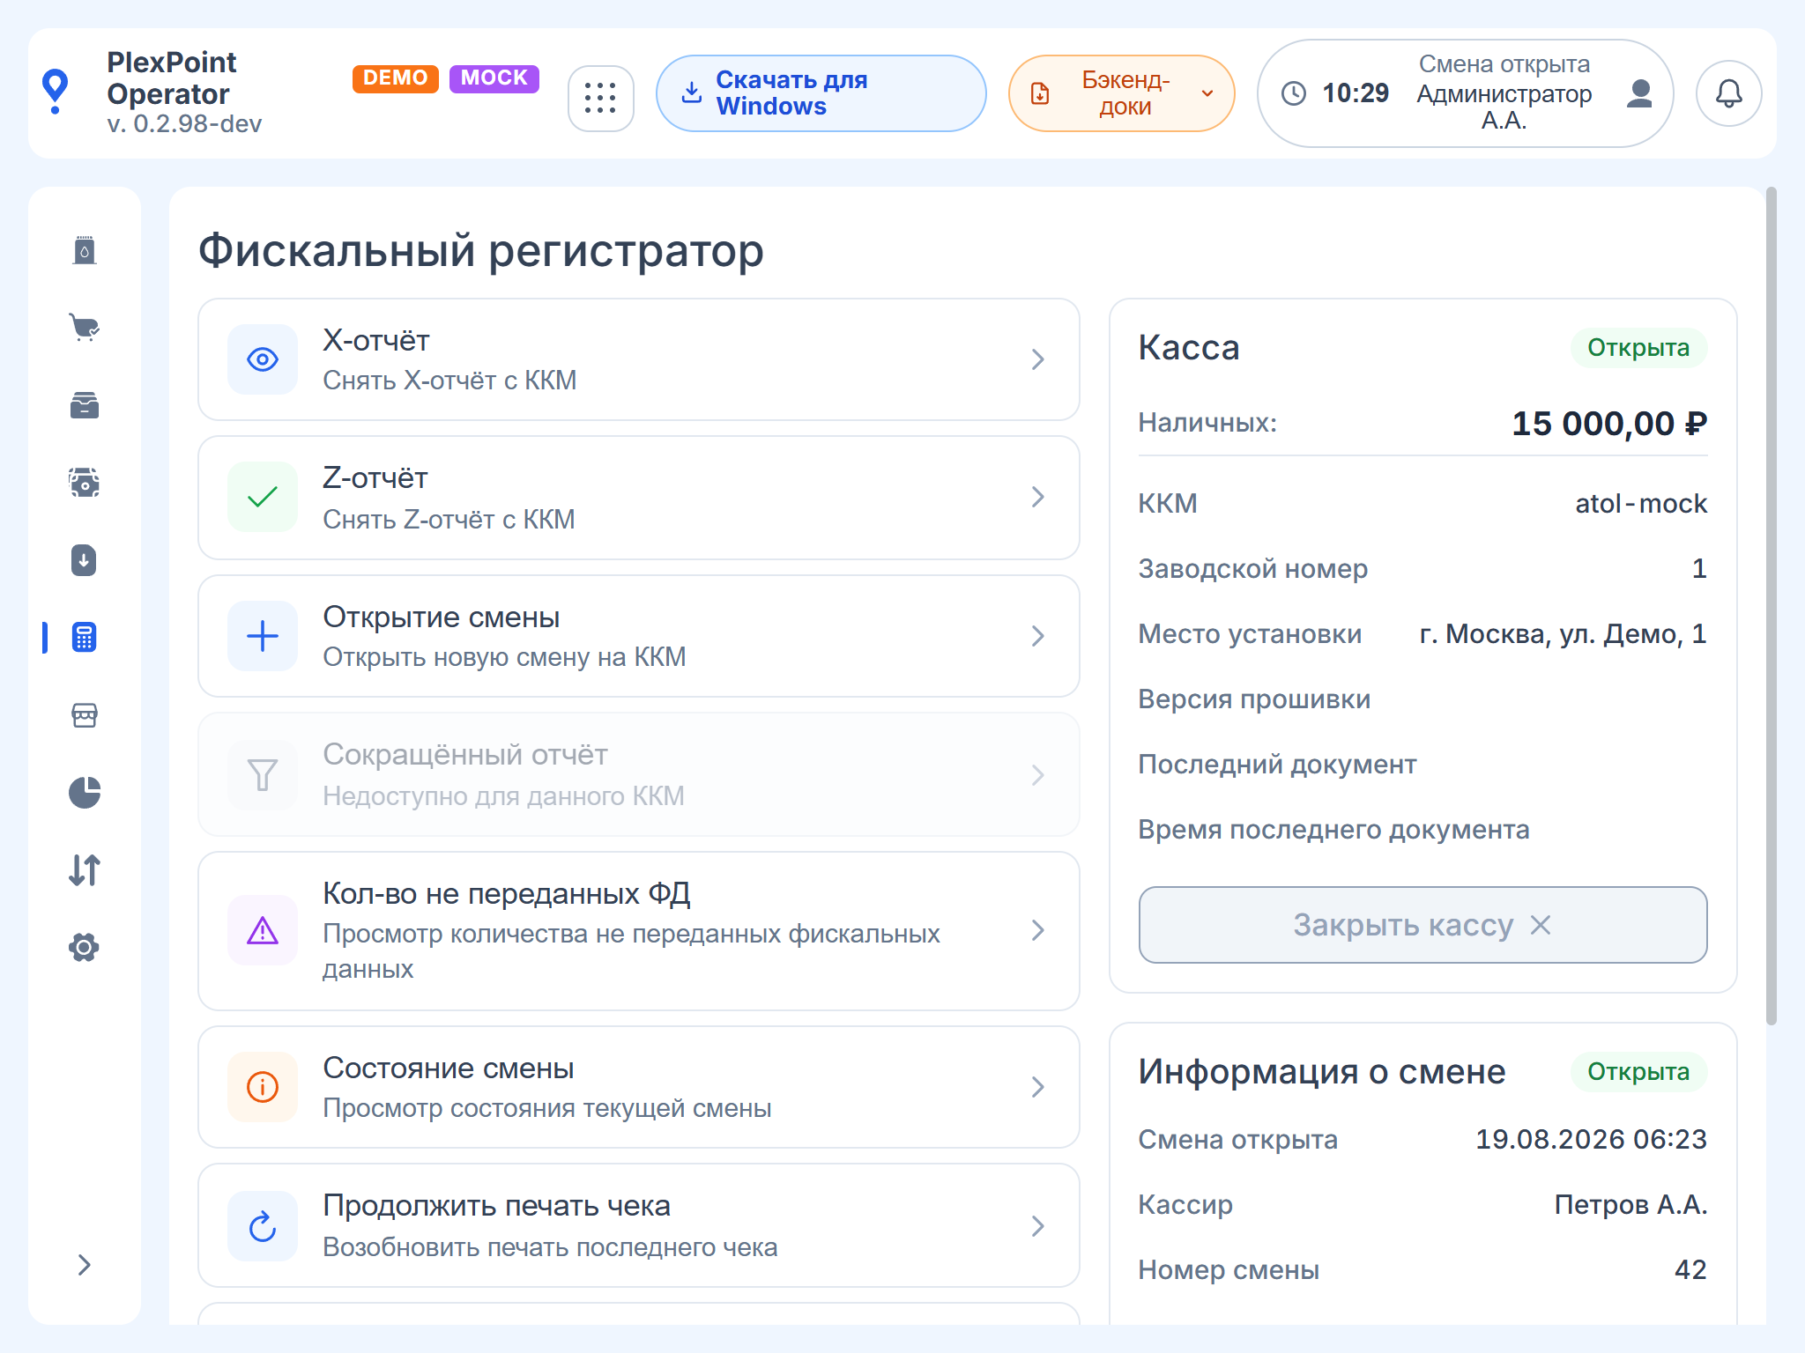Image resolution: width=1805 pixels, height=1353 pixels.
Task: Click the Время последнего документа label
Action: 1333,830
